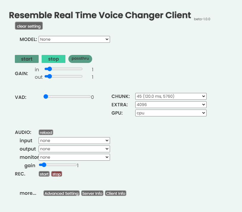
Task: Expand the CHUNK size dropdown
Action: click(x=171, y=96)
